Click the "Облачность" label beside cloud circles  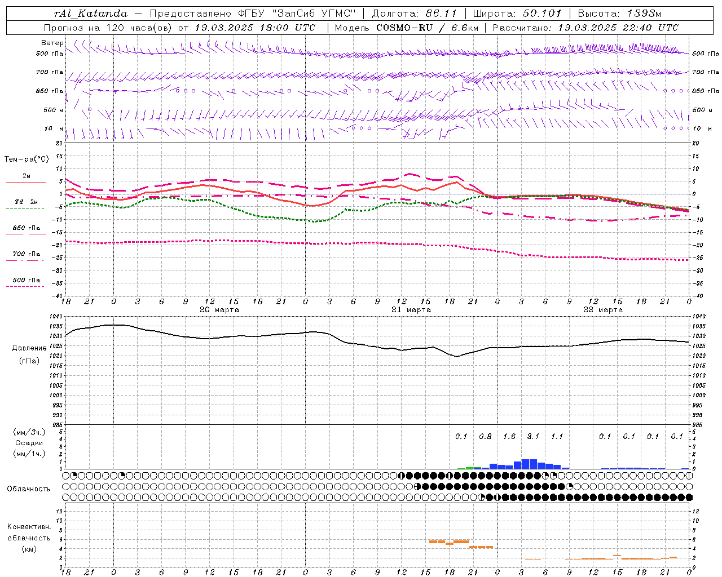point(29,489)
